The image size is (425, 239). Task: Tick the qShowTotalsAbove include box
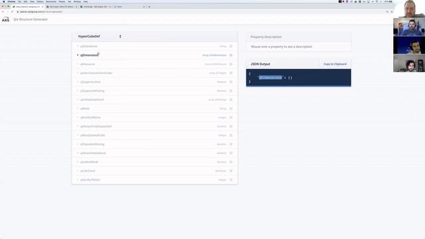click(231, 153)
